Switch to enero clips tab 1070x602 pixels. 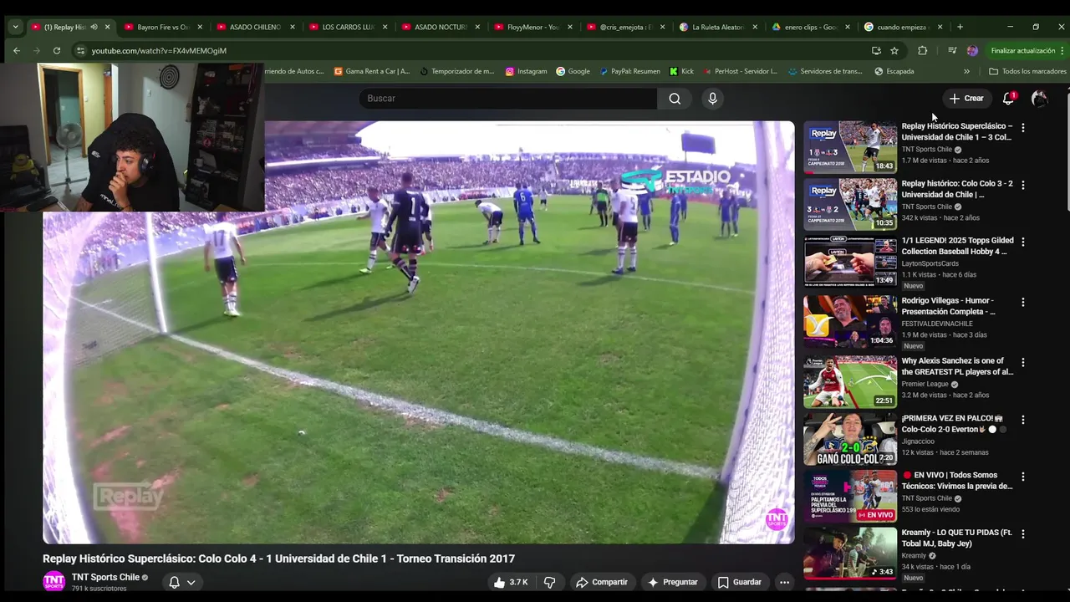click(812, 27)
